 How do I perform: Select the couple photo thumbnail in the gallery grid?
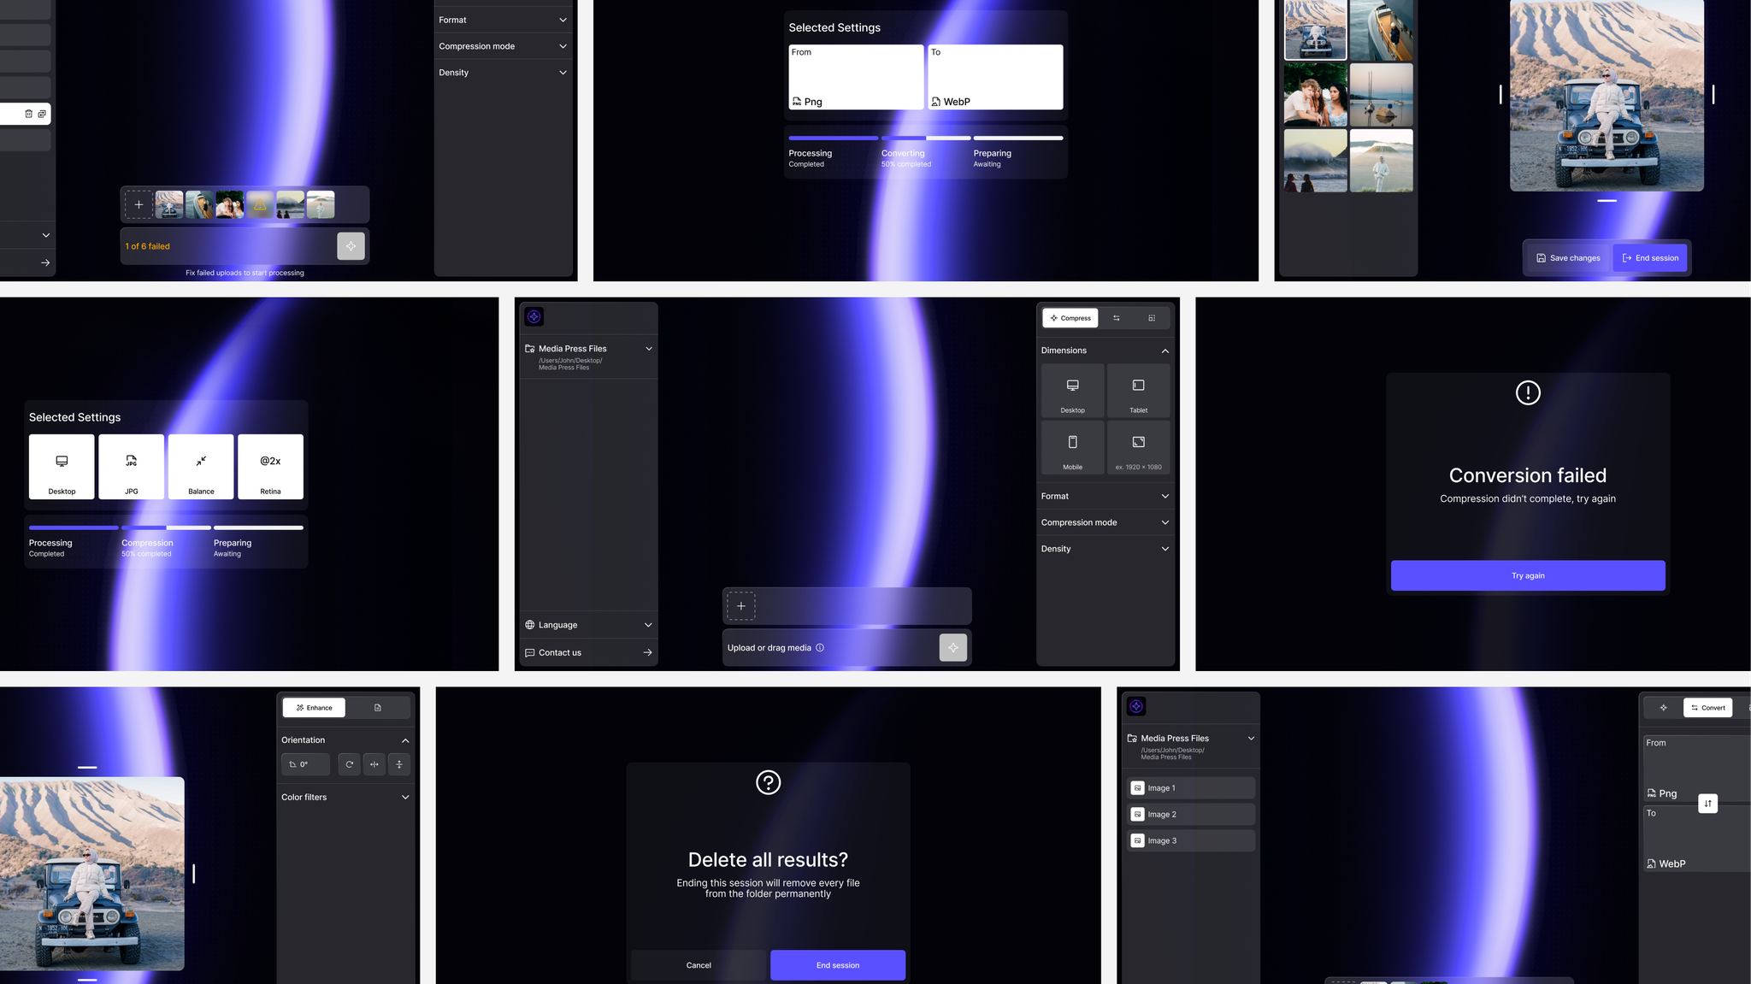(x=1315, y=95)
